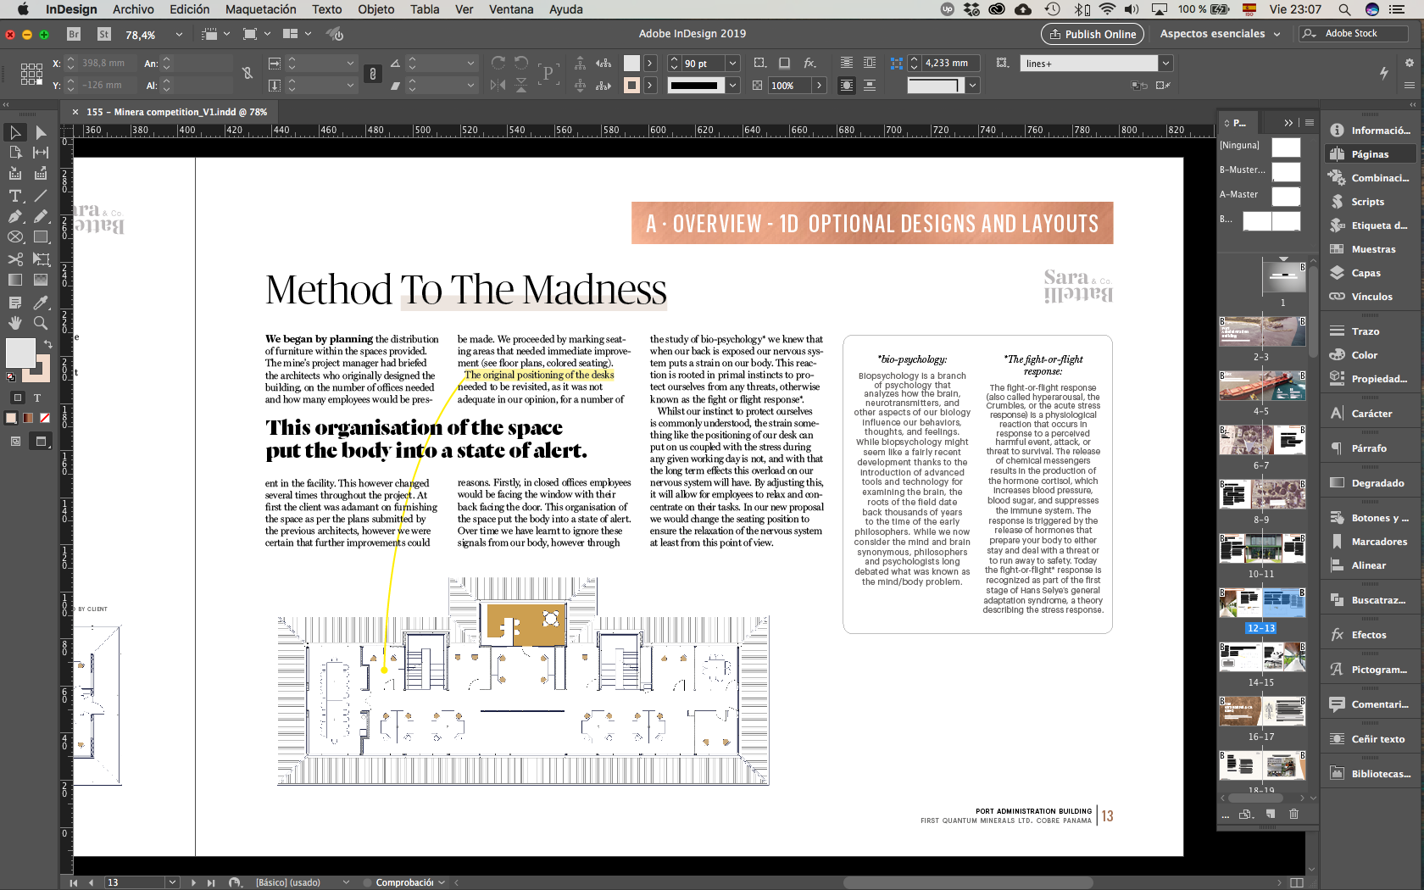The width and height of the screenshot is (1424, 890).
Task: Expand the Screen Mode dropdown
Action: [267, 34]
